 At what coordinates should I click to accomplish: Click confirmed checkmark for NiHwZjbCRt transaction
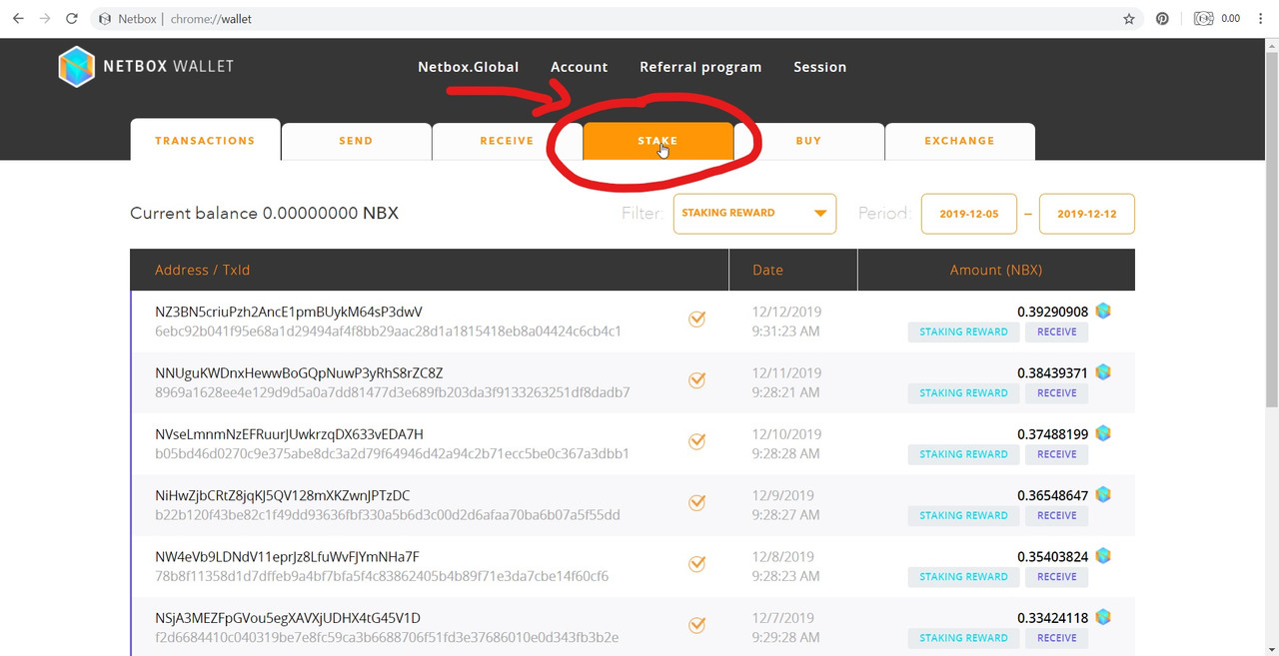pos(697,502)
